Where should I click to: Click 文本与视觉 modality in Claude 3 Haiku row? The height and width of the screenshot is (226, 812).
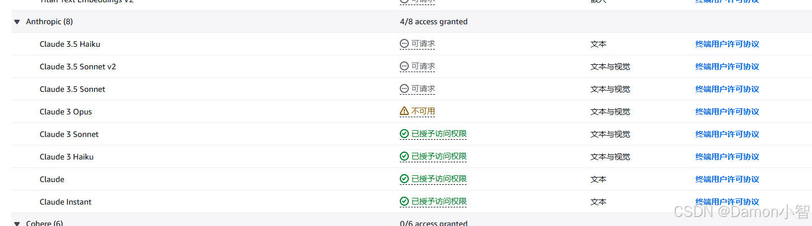pos(610,157)
